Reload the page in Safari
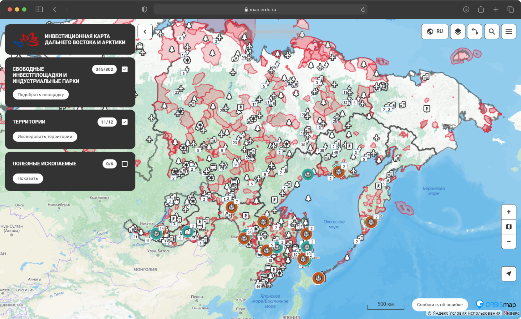 click(x=363, y=9)
